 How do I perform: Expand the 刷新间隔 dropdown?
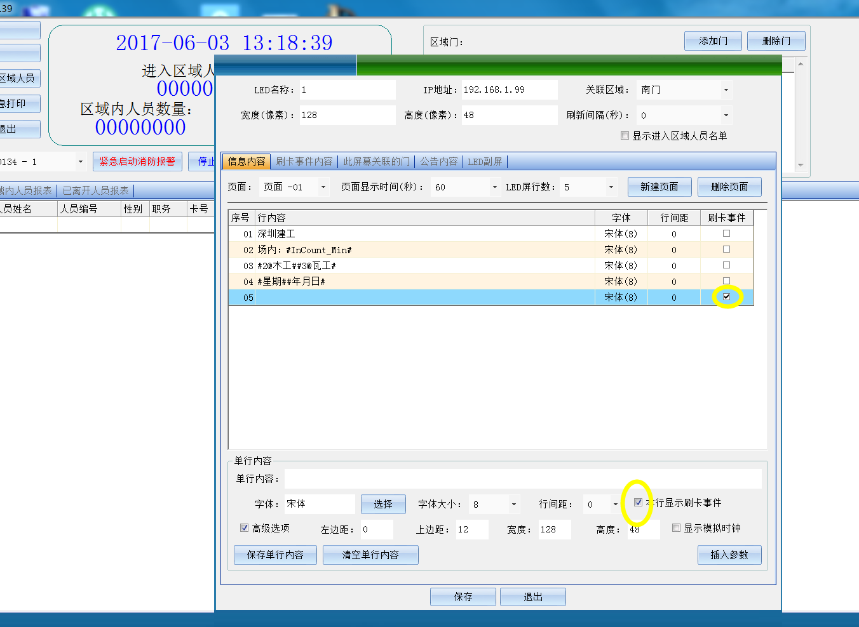pos(726,115)
